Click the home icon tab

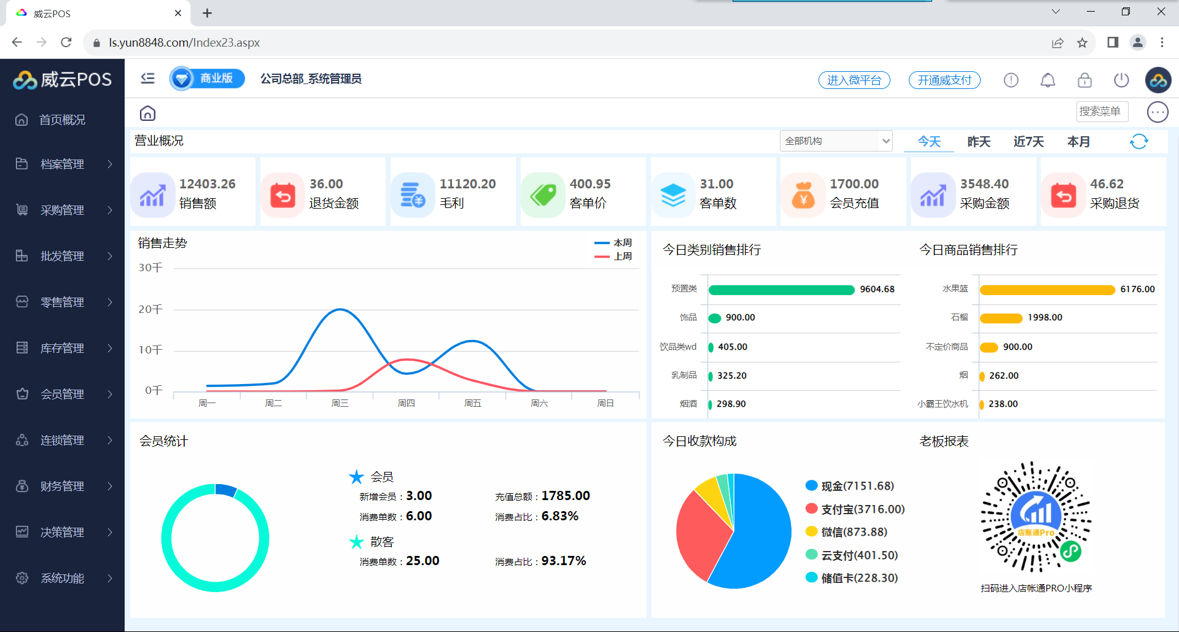click(x=147, y=114)
